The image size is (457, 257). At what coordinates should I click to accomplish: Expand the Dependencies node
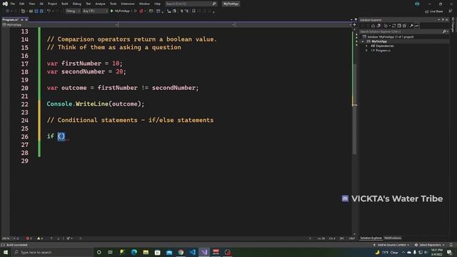click(366, 46)
